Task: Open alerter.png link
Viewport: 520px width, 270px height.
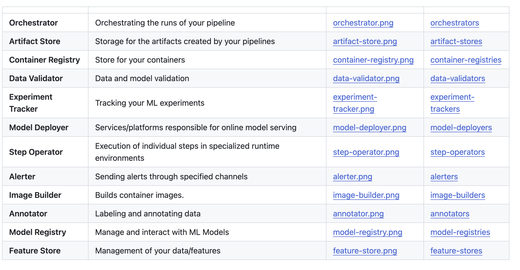Action: click(x=353, y=177)
